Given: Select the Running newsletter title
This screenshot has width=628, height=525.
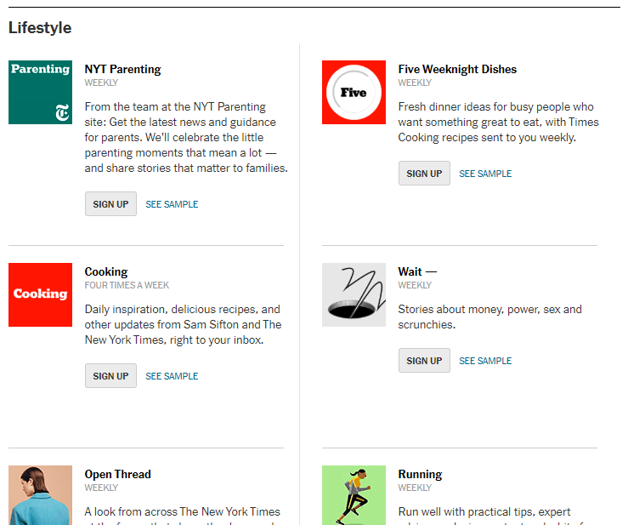Looking at the screenshot, I should 420,475.
